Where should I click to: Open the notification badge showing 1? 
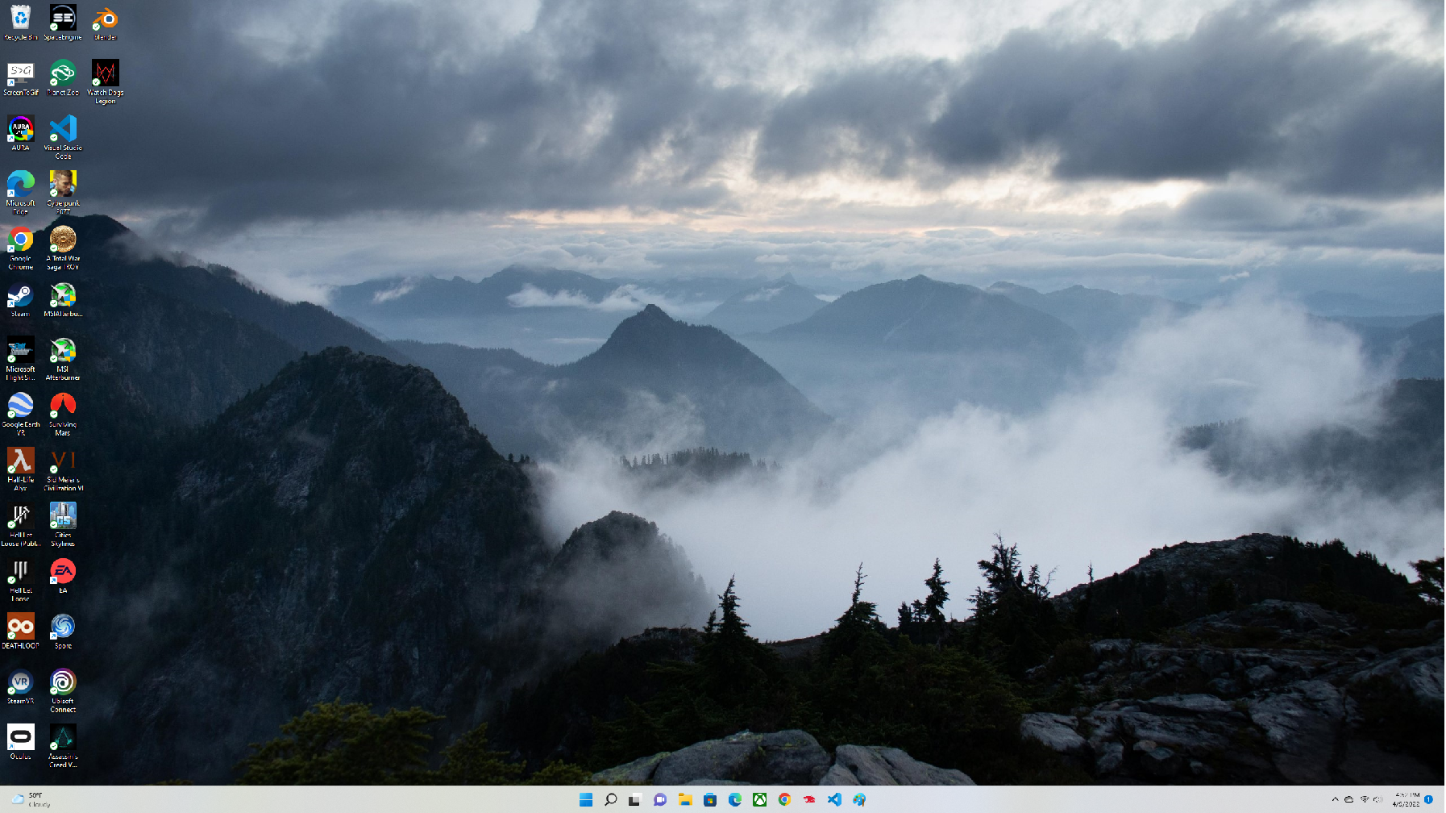(1428, 799)
